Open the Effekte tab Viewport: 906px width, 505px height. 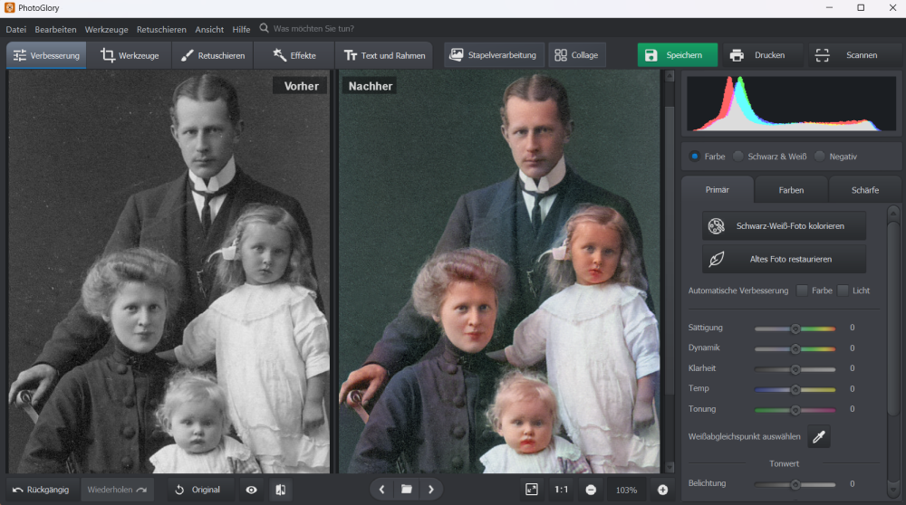(x=294, y=55)
